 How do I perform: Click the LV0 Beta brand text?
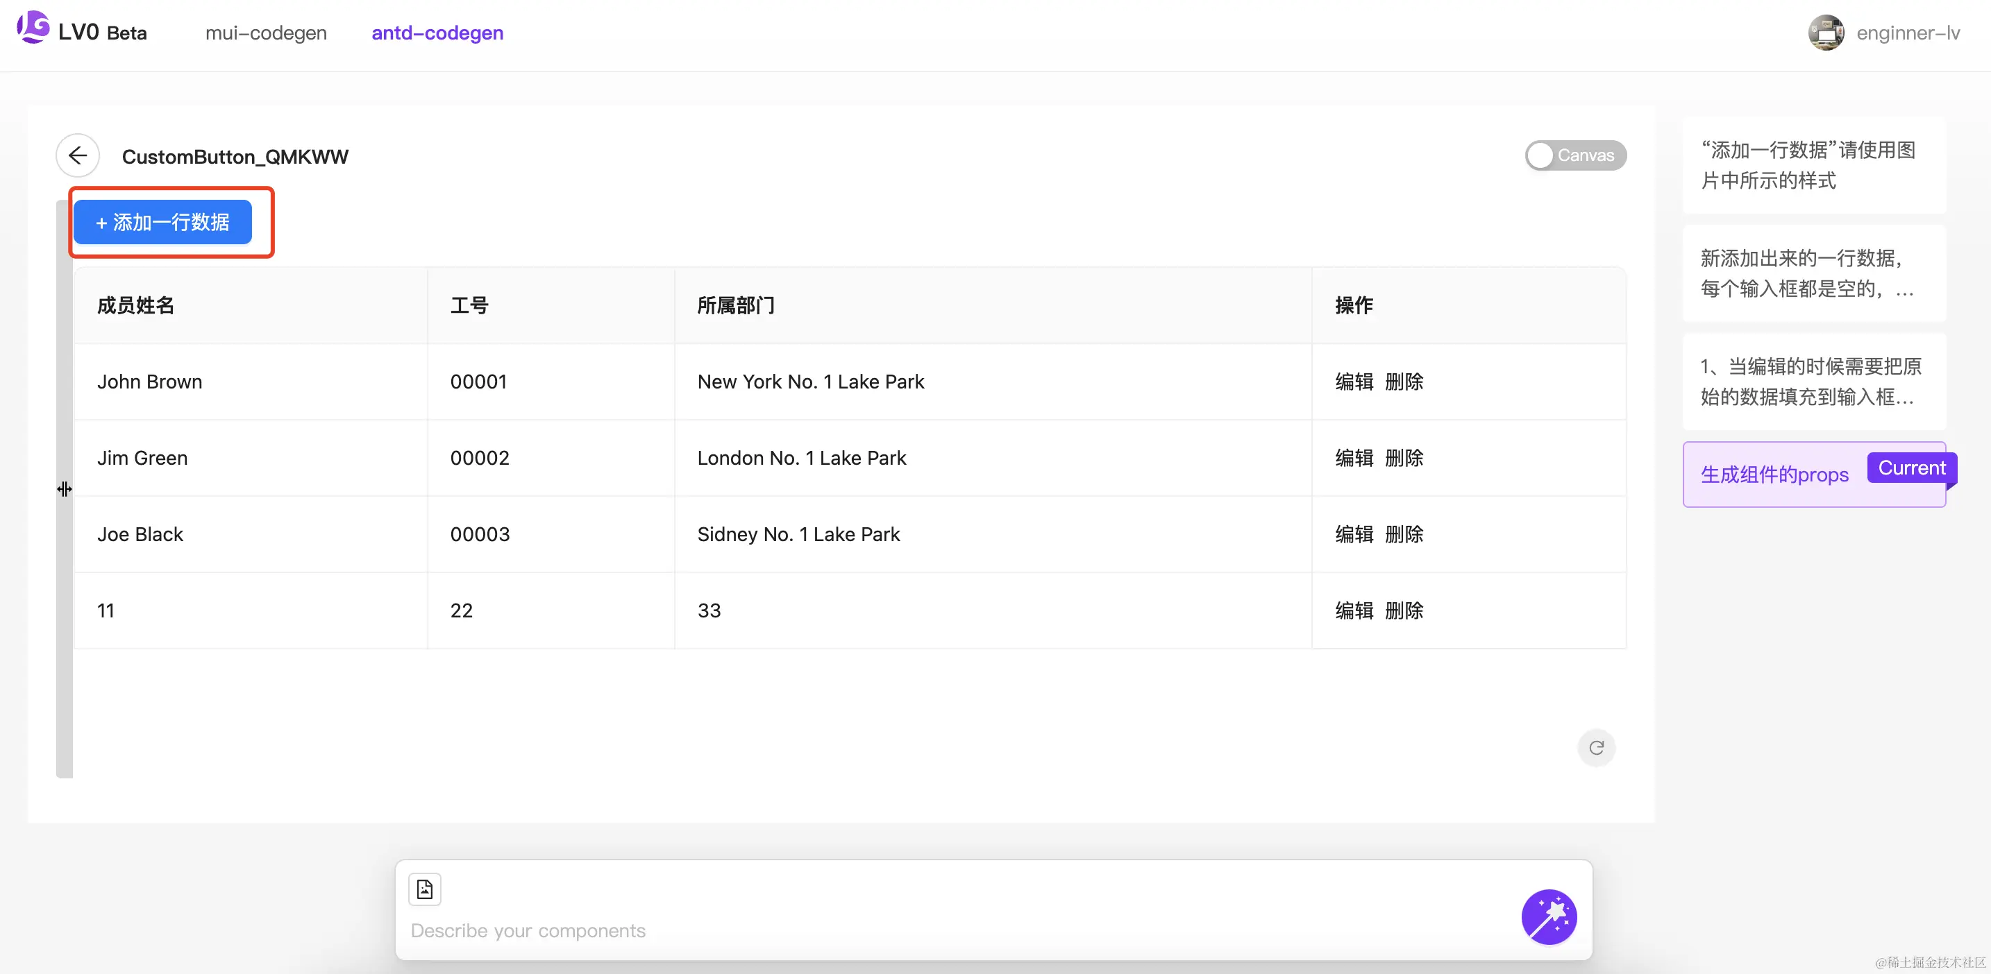click(103, 33)
